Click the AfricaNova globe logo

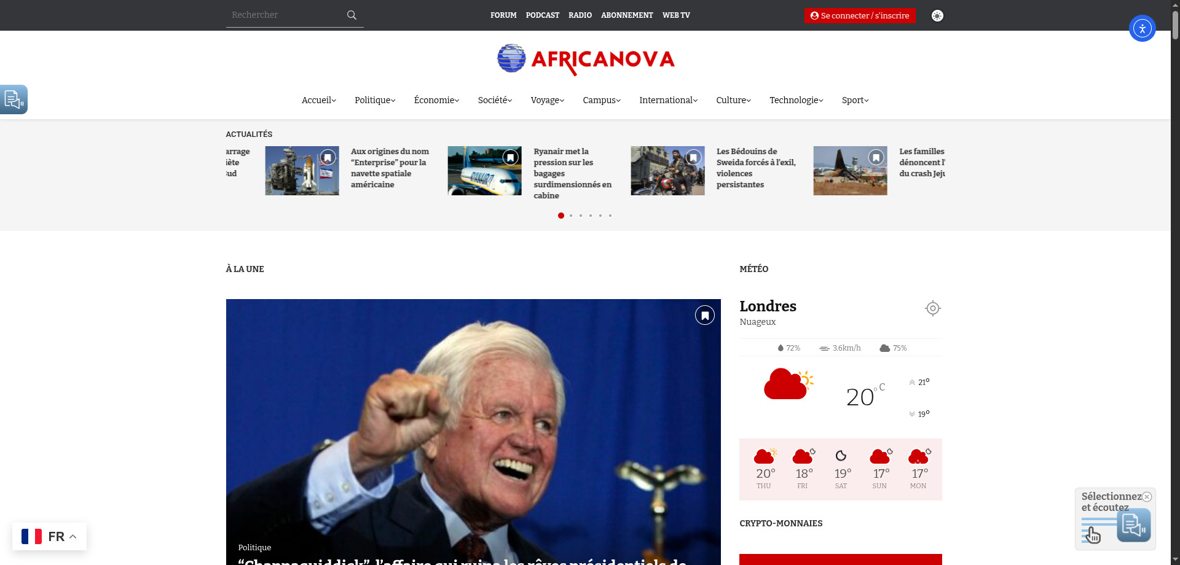pos(511,59)
